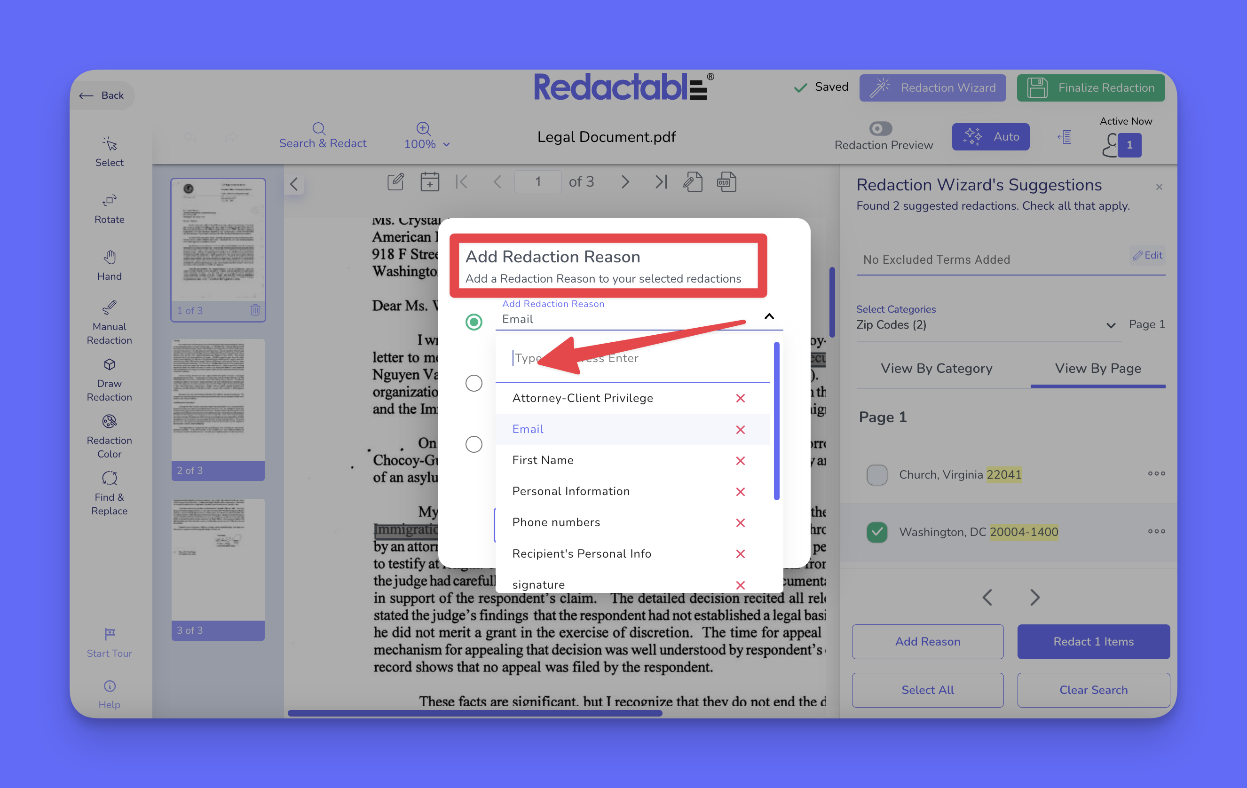Check the Church, Virginia 22041 suggestion
Screen dimensions: 1247x788
(x=876, y=474)
